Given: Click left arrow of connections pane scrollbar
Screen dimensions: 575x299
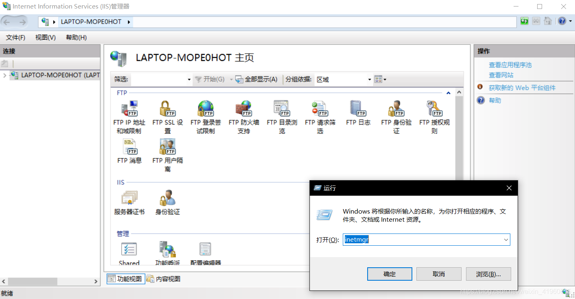Looking at the screenshot, I should 4,281.
